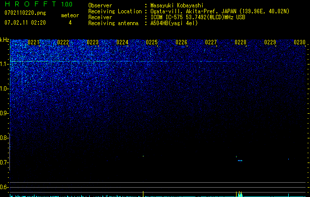Click the meteor echo streak near 0228
Image resolution: width=310 pixels, height=197 pixels.
coord(240,161)
